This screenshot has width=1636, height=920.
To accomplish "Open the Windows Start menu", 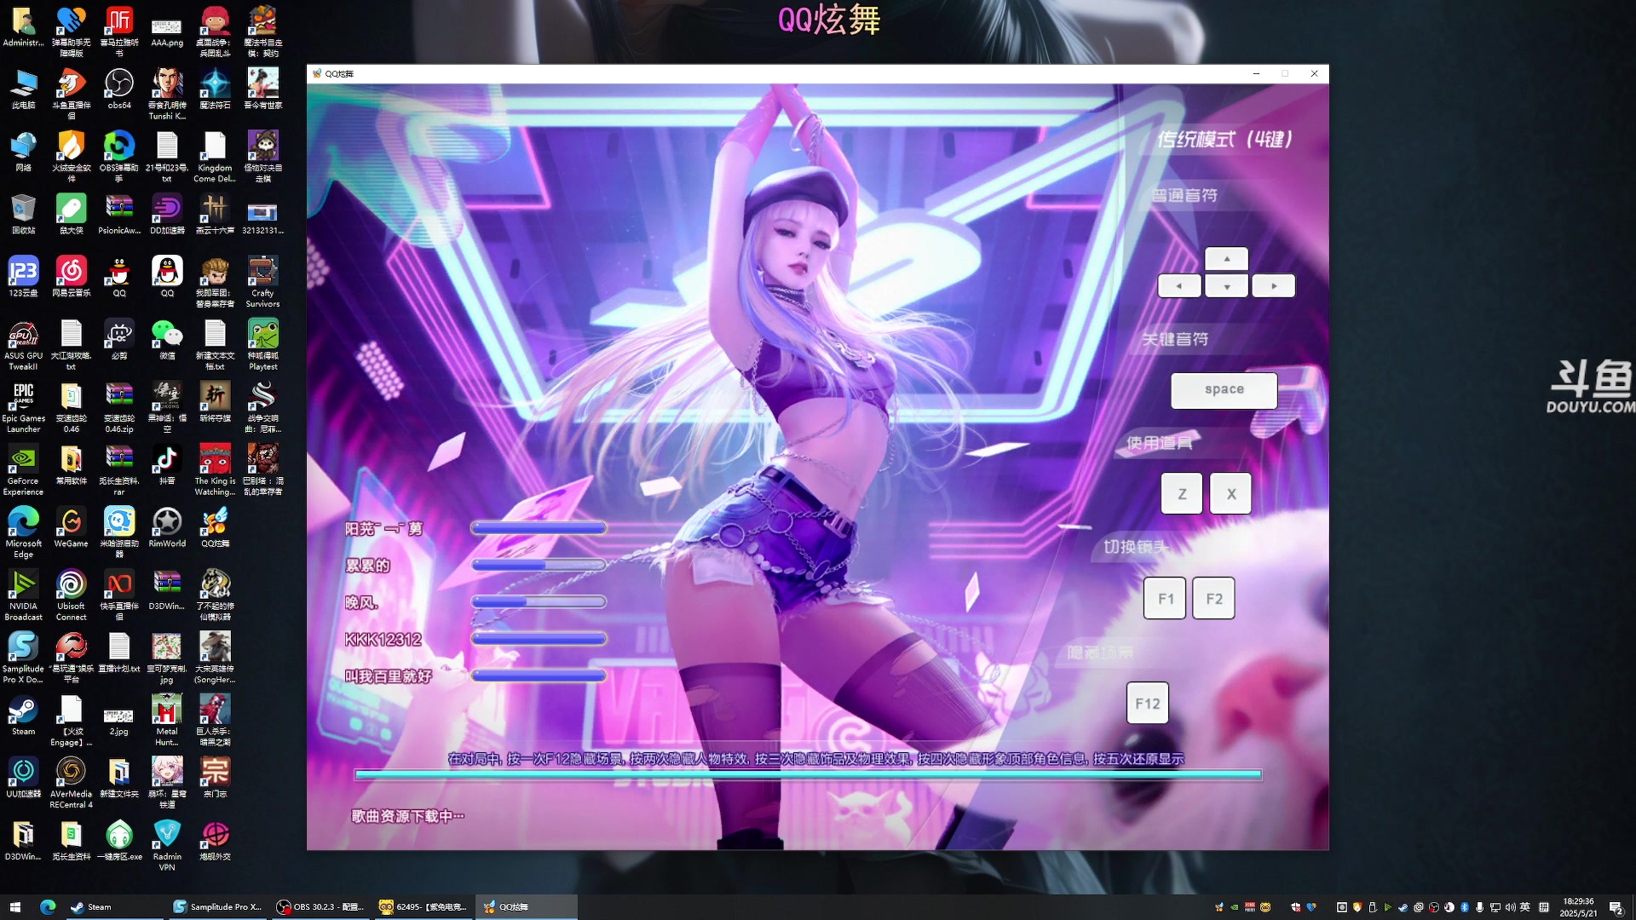I will [x=14, y=906].
